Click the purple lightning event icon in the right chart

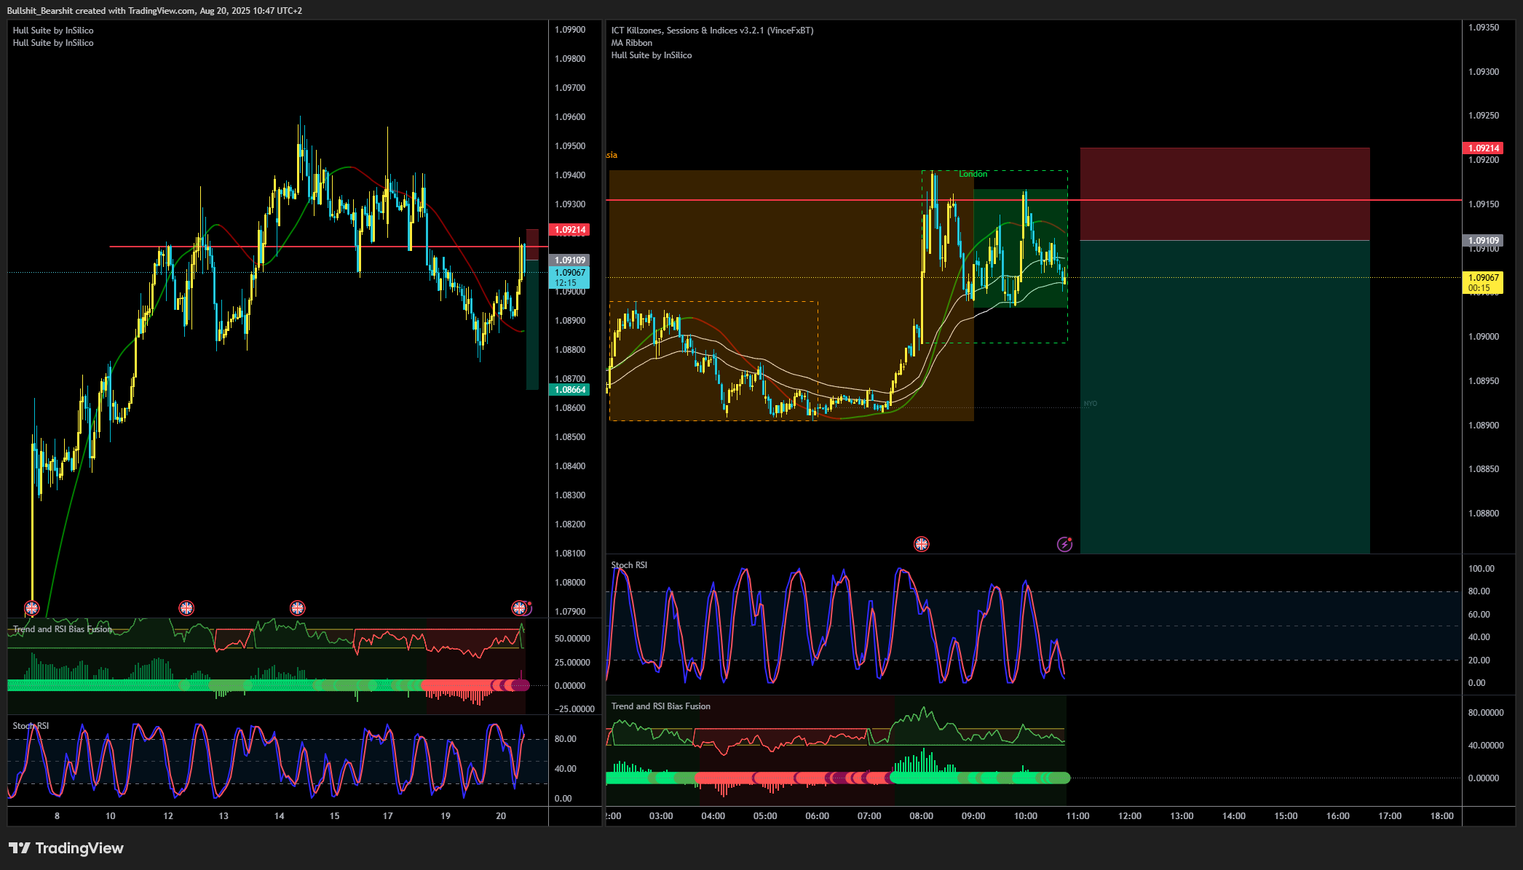point(1064,544)
